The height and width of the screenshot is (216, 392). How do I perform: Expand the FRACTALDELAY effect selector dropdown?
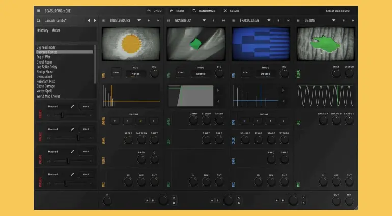tap(268, 21)
